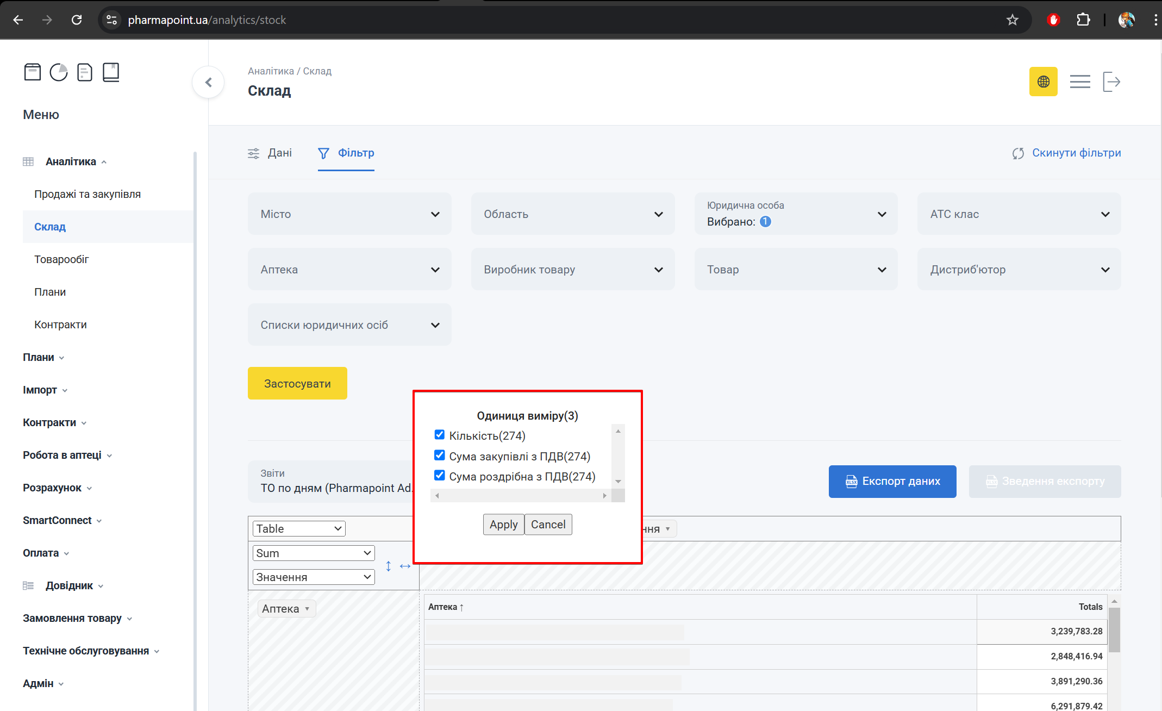Click the document icon in sidebar
The height and width of the screenshot is (711, 1162).
[85, 72]
